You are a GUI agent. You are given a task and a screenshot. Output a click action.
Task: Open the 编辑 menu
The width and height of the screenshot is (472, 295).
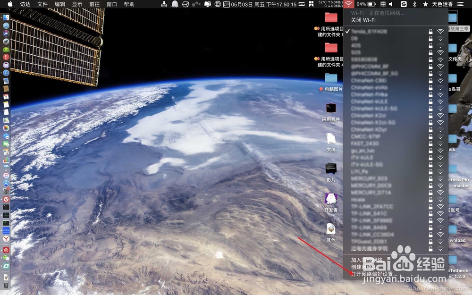tap(59, 4)
